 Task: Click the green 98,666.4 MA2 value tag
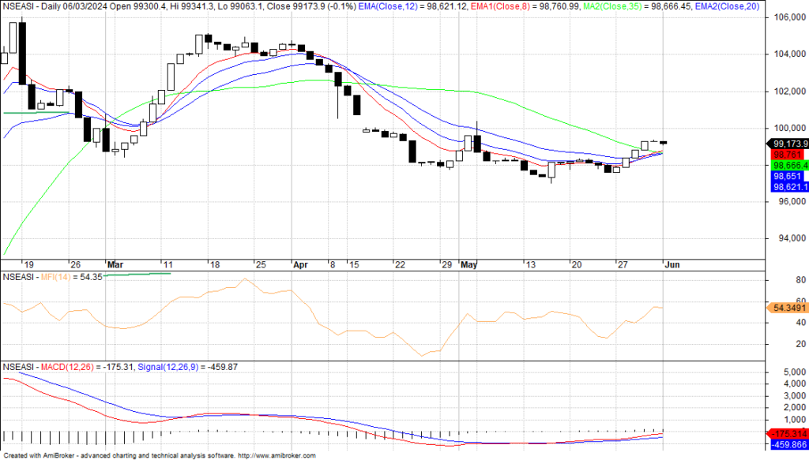pyautogui.click(x=789, y=166)
